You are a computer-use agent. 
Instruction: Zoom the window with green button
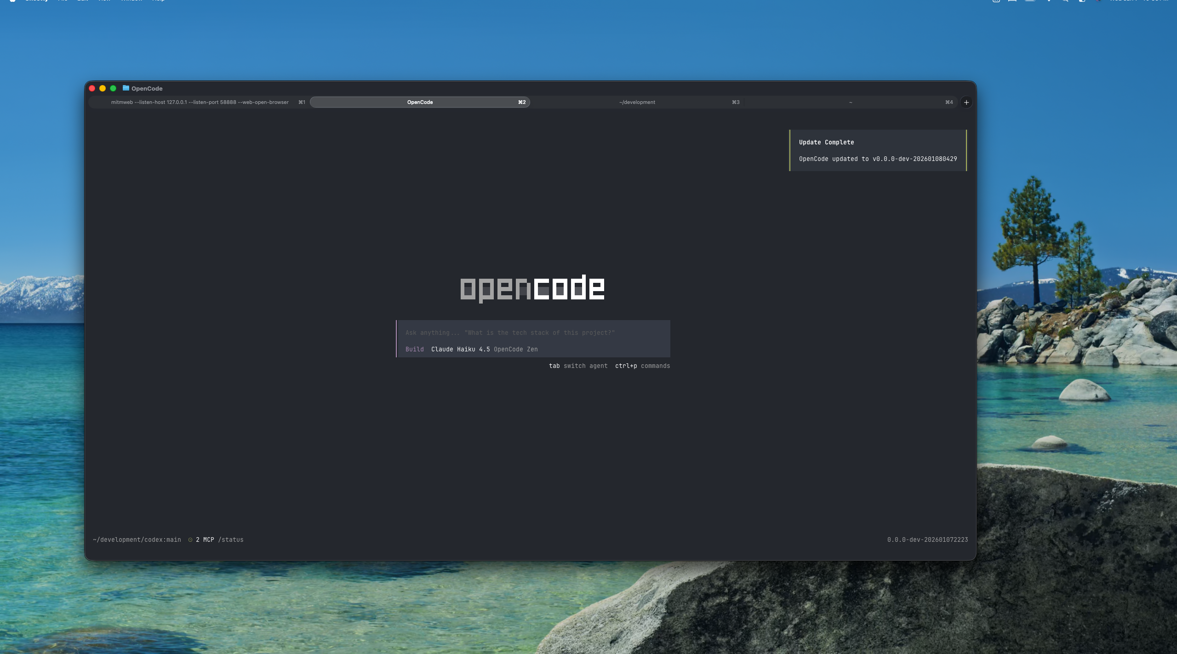tap(113, 88)
